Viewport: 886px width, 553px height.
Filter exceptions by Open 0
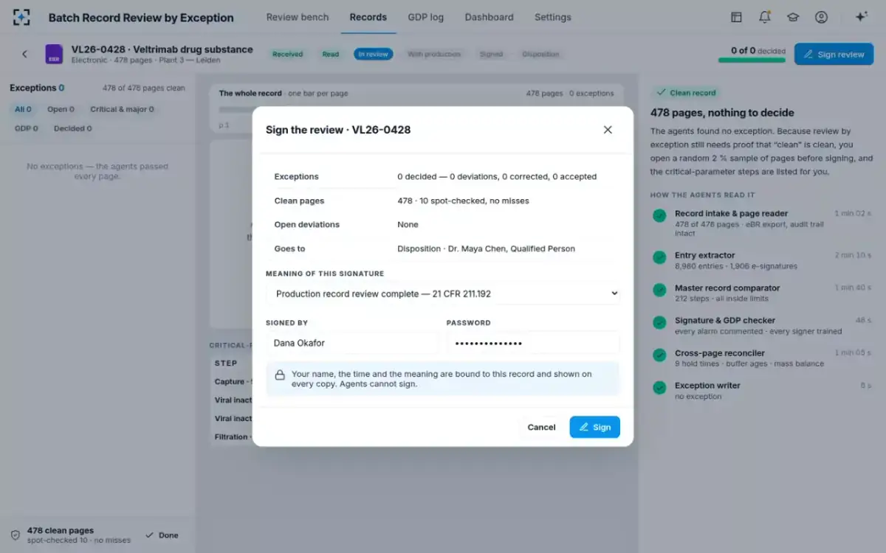61,109
